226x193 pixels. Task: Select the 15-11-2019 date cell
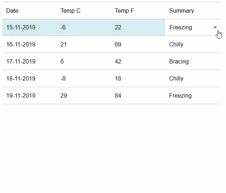pyautogui.click(x=21, y=28)
